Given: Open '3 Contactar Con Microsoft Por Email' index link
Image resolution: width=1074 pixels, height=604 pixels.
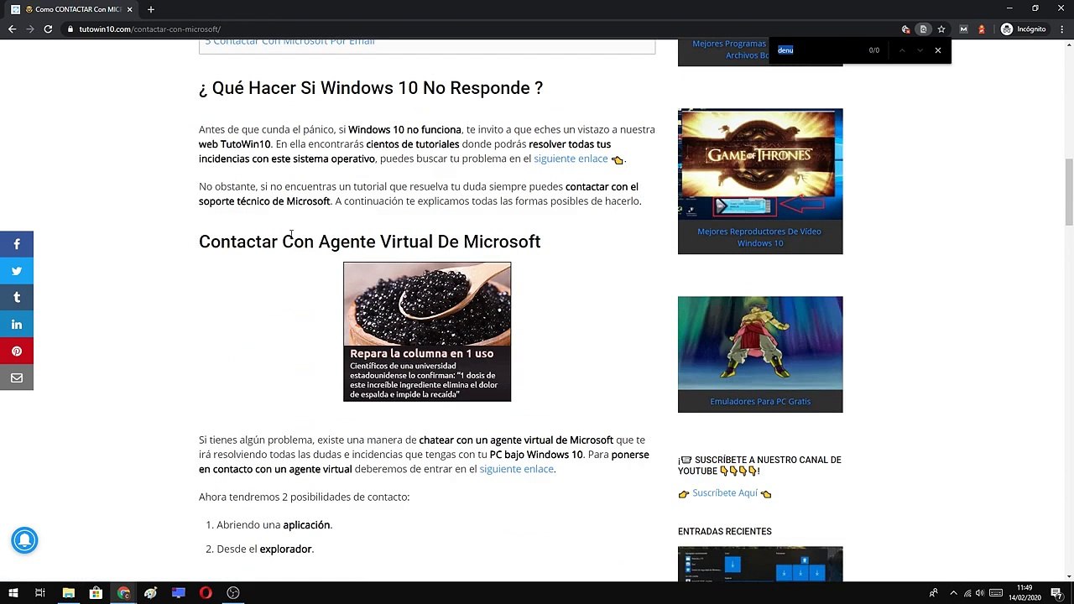Looking at the screenshot, I should click(289, 41).
